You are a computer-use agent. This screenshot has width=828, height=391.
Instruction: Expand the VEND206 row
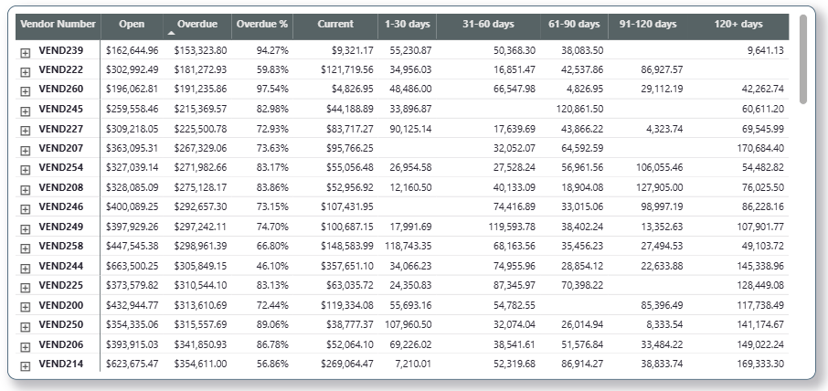tap(25, 346)
